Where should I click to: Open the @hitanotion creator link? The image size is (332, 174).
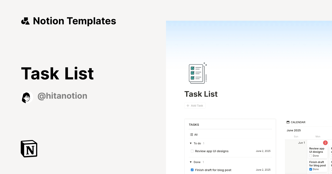point(62,96)
